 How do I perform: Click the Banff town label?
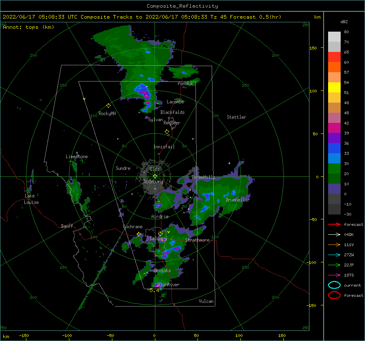coord(67,226)
